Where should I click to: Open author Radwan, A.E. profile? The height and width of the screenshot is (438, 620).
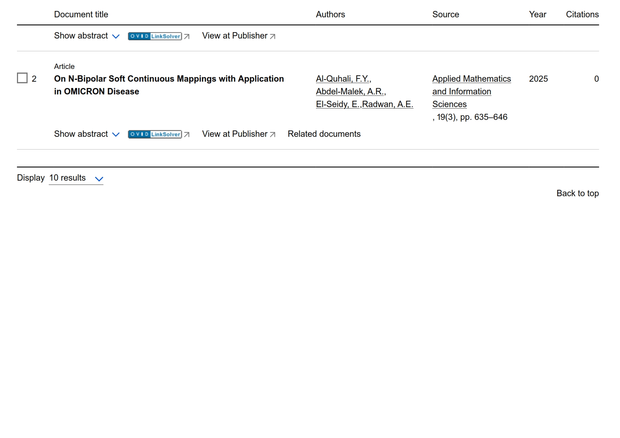pos(387,104)
